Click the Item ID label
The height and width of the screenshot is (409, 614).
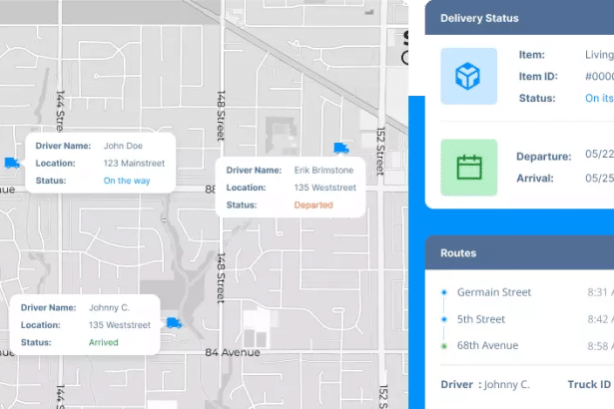point(538,77)
